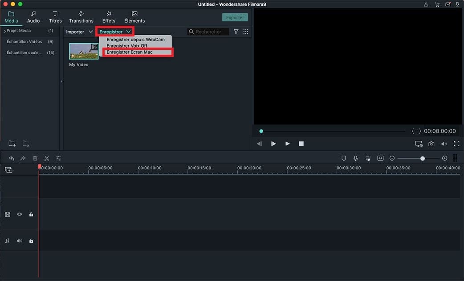Toggle the audio meter bars icon

click(455, 158)
